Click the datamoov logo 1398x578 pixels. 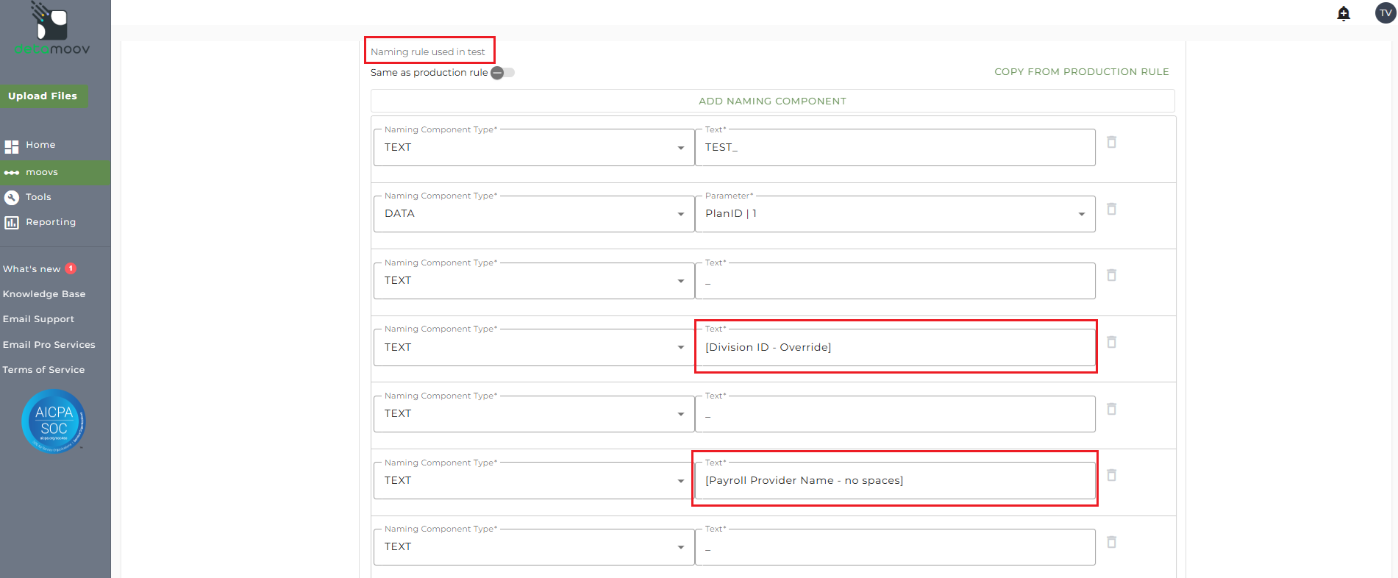click(51, 29)
